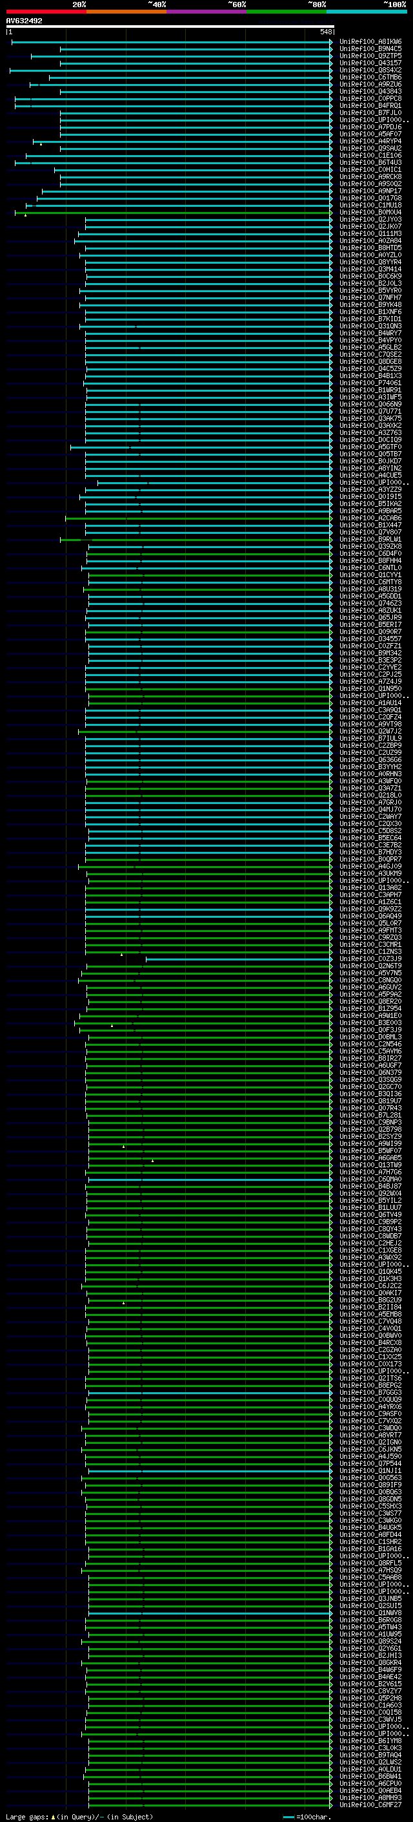Click hit label UniRef100_C2HEJ2
This screenshot has width=413, height=1822.
(370, 1243)
